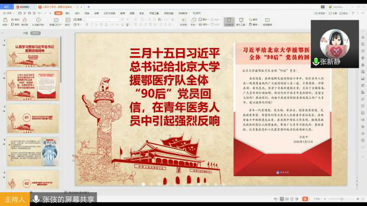This screenshot has width=367, height=206.
Task: Select slide 3 thumbnail with 01 circle
Action: pos(33,119)
